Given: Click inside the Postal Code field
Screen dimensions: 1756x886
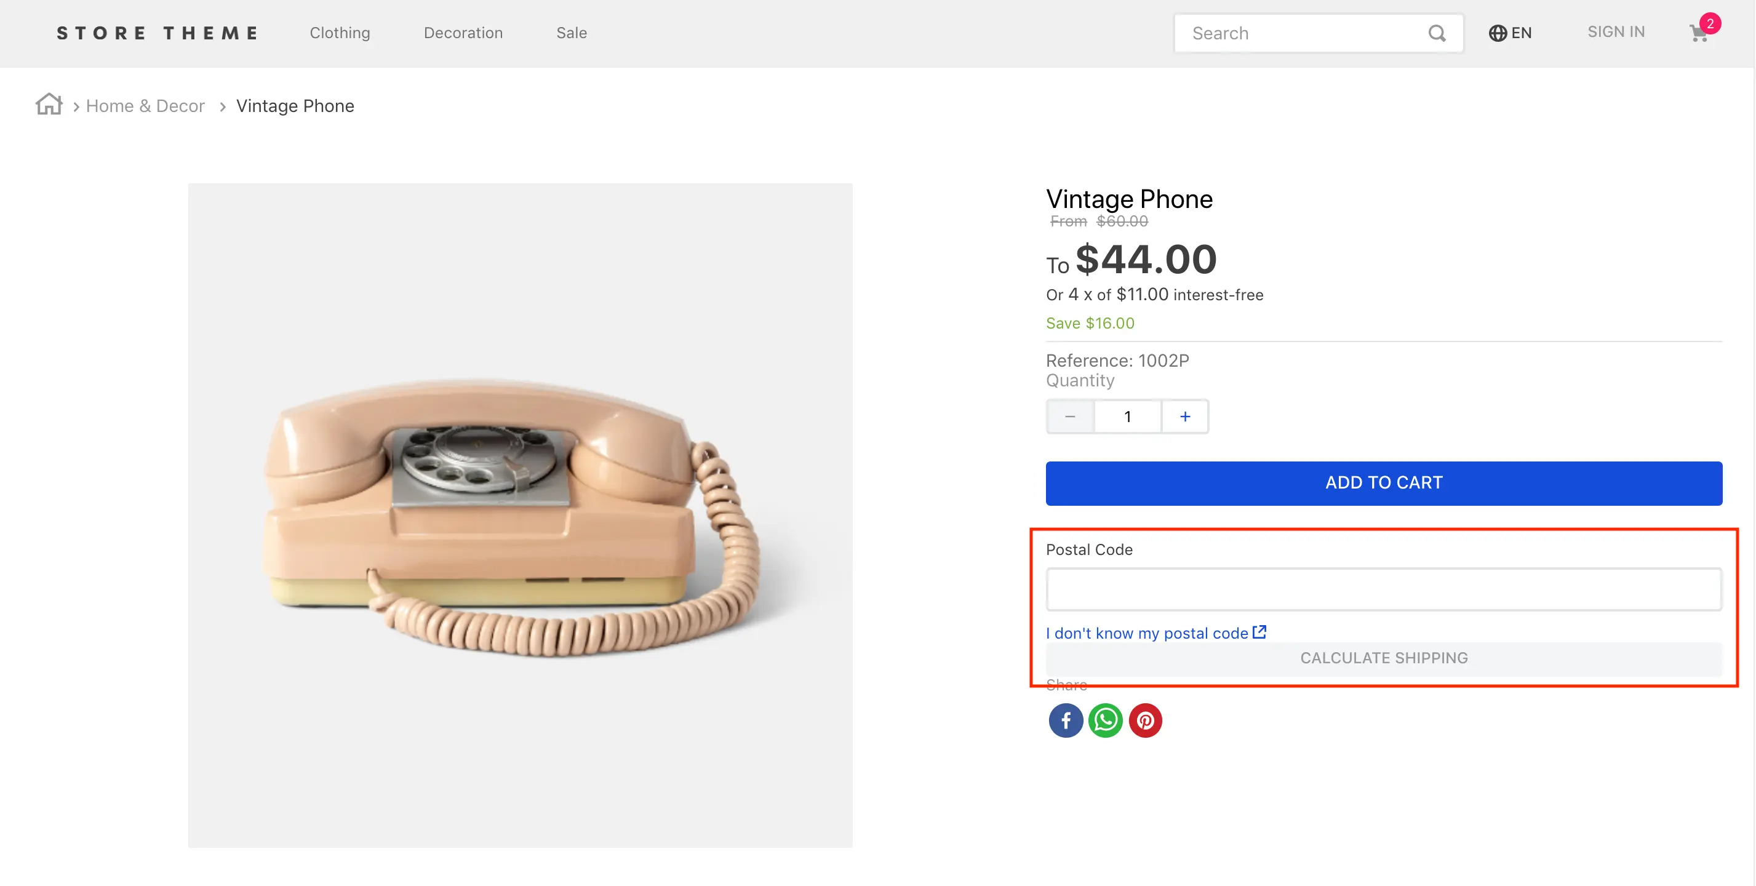Looking at the screenshot, I should pos(1383,589).
